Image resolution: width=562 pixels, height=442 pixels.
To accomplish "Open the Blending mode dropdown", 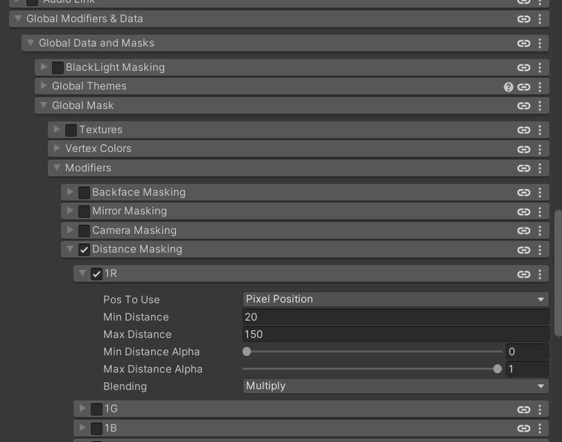I will tap(395, 386).
